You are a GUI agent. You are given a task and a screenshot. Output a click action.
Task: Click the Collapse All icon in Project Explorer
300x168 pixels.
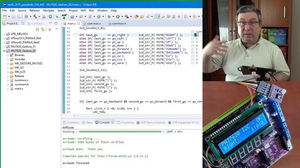click(37, 29)
